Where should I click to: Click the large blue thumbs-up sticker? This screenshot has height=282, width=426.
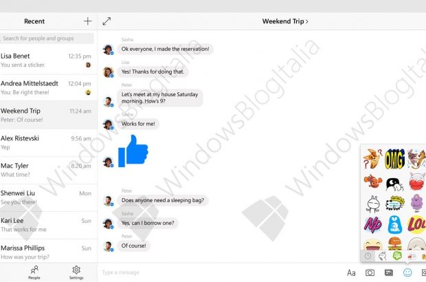tap(133, 151)
